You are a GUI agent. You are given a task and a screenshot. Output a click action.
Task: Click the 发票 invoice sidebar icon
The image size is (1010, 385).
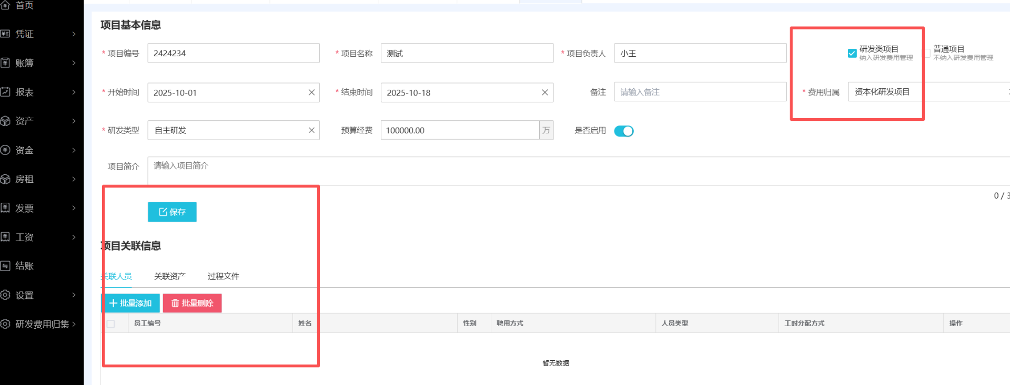(x=5, y=208)
